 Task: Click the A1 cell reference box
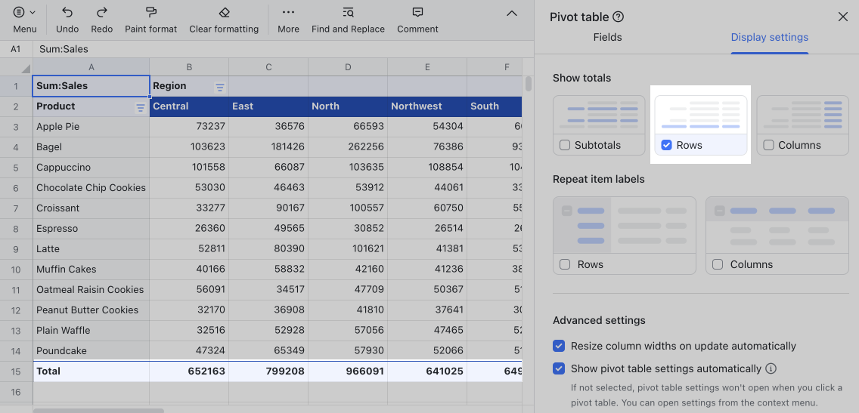[16, 49]
